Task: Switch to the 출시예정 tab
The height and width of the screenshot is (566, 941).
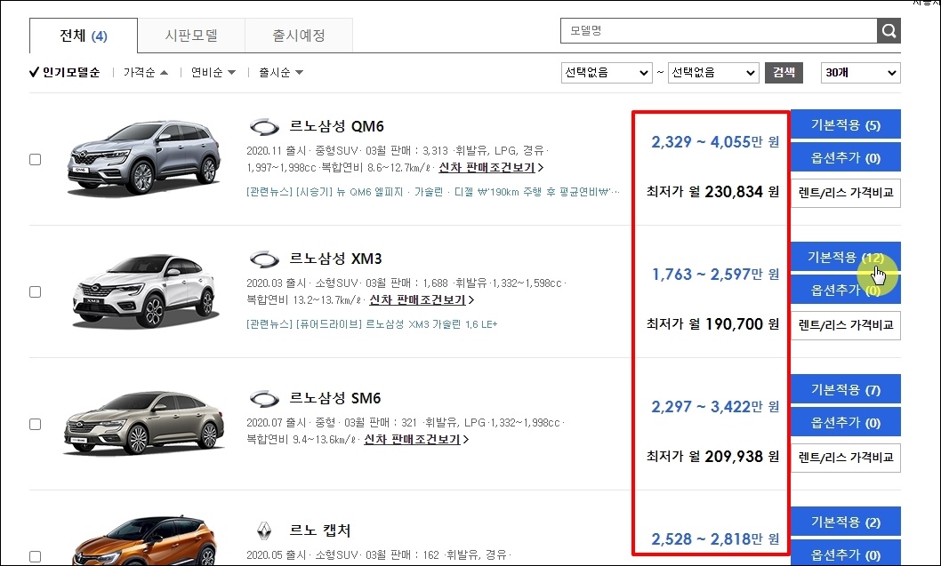Action: pyautogui.click(x=299, y=36)
